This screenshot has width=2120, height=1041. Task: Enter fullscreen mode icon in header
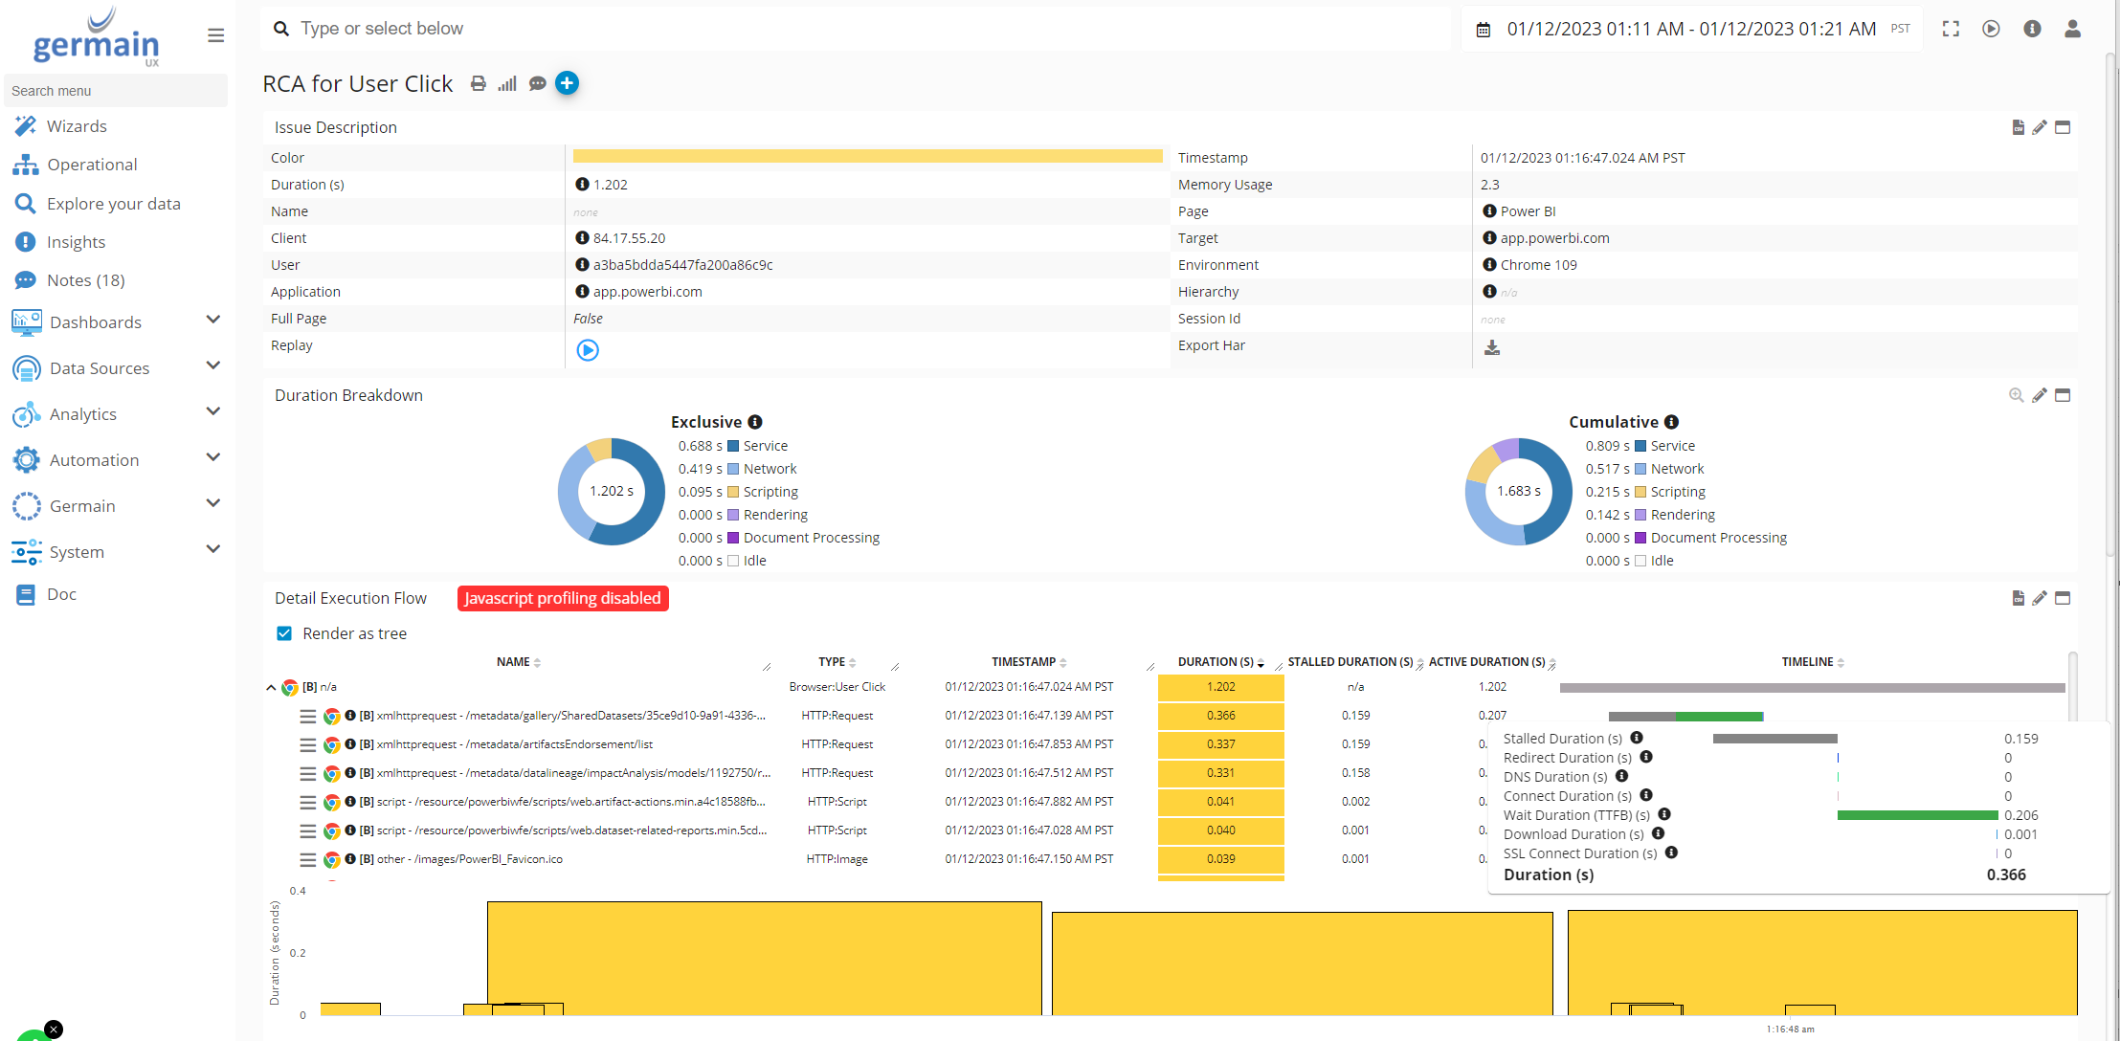tap(1951, 29)
